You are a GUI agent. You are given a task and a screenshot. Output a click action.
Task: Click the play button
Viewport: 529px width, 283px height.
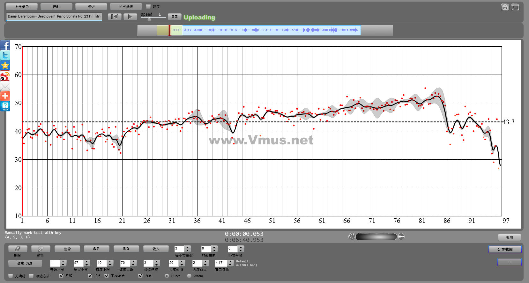pos(130,17)
